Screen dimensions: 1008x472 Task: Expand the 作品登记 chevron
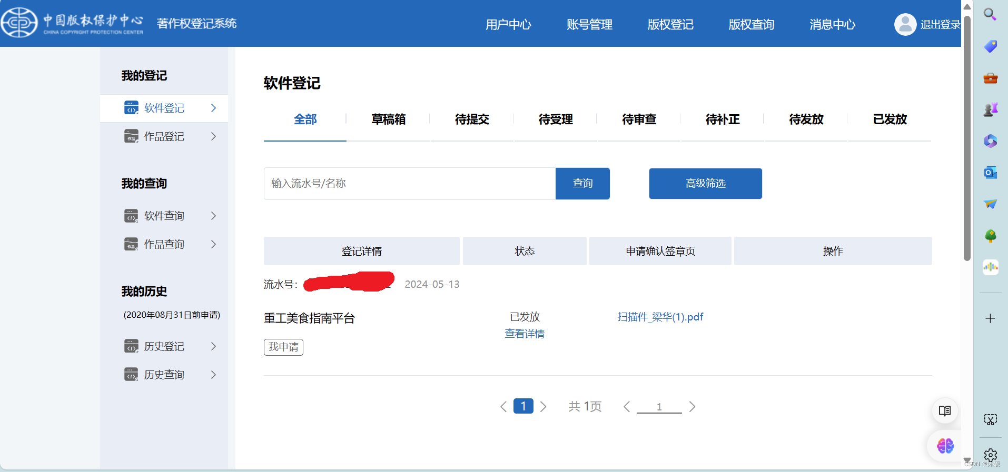coord(213,136)
